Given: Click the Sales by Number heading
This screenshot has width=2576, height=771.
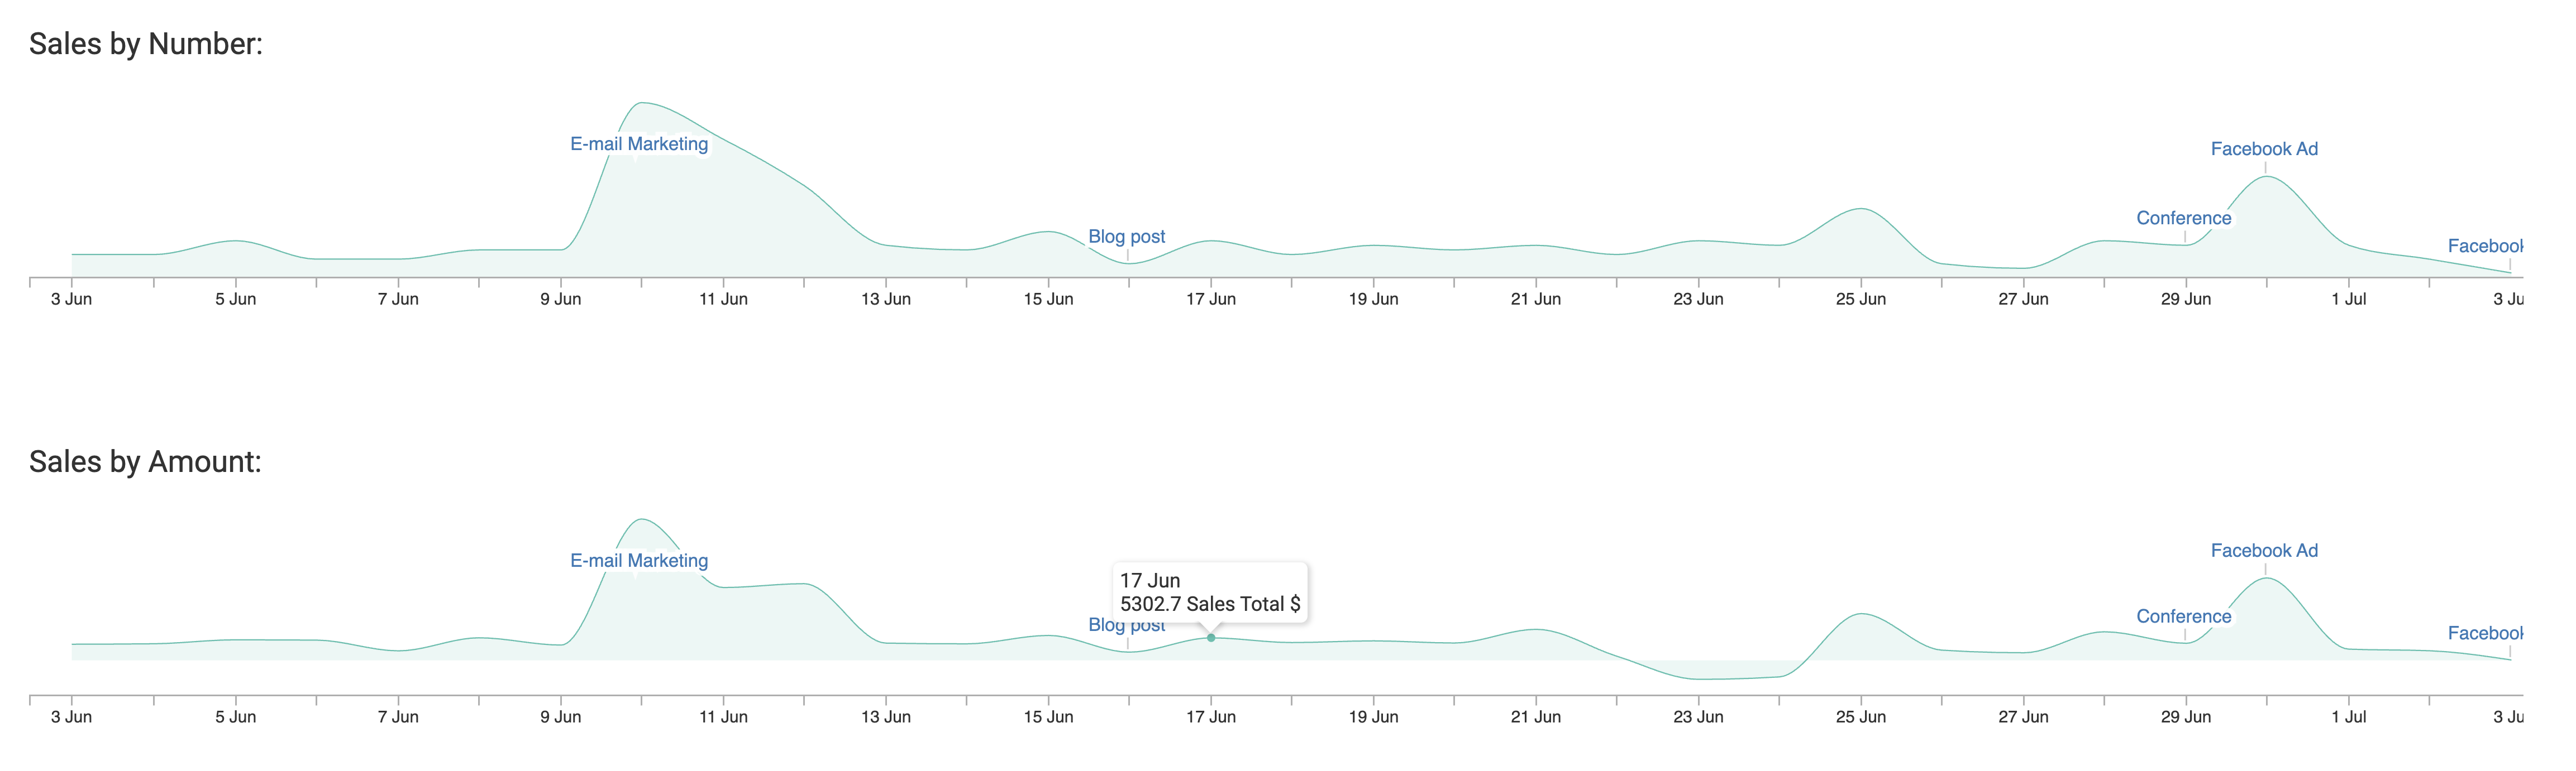Looking at the screenshot, I should pos(146,44).
